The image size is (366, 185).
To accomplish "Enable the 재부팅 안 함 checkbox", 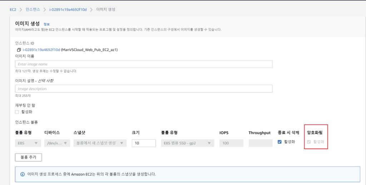I will coord(17,112).
